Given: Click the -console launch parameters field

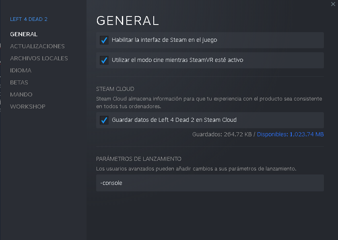Looking at the screenshot, I should tap(210, 183).
